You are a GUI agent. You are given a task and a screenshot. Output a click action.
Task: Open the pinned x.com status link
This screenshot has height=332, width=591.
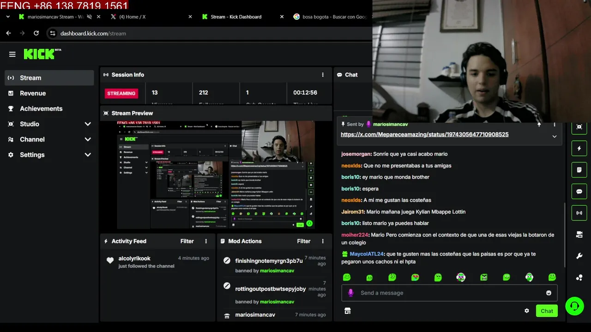tap(425, 135)
